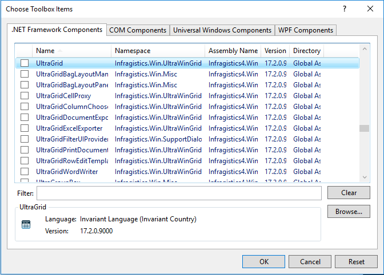Click into the Filter text field
This screenshot has height=275, width=384.
pyautogui.click(x=179, y=193)
